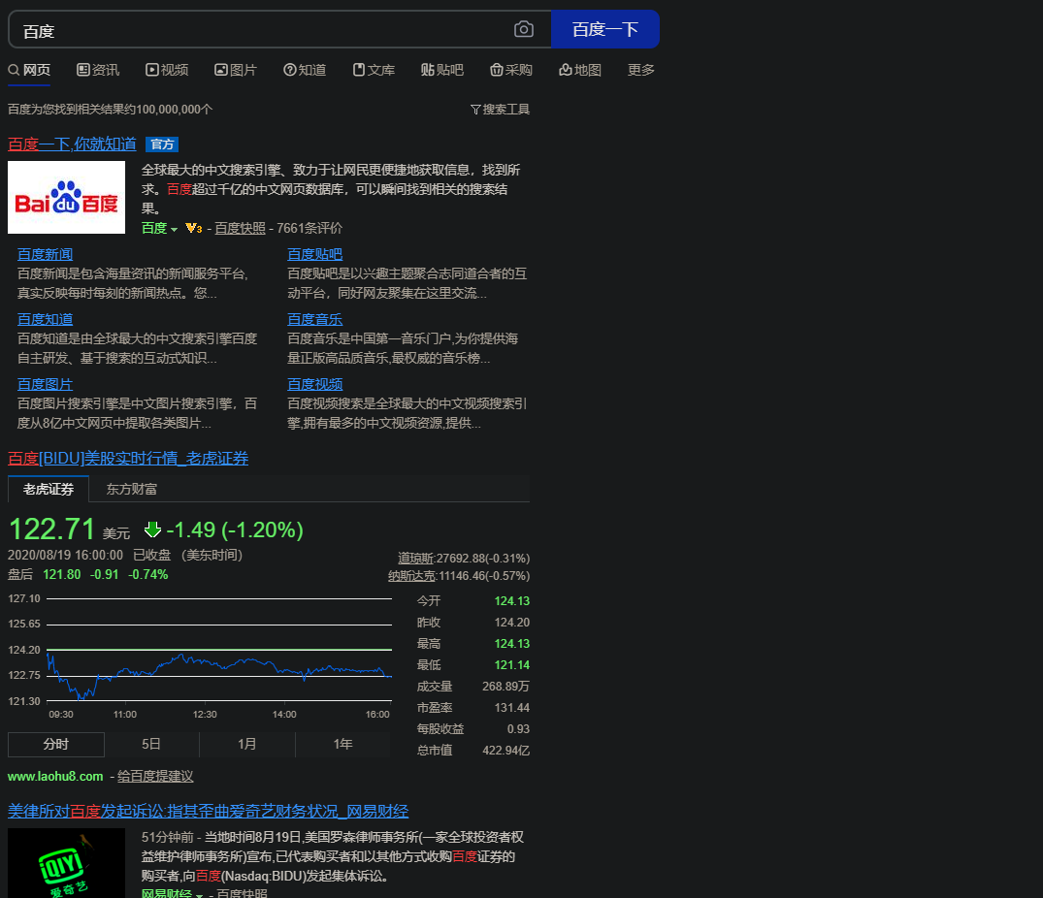
Task: Click the 成交量 value 268.89万
Action: [x=506, y=686]
